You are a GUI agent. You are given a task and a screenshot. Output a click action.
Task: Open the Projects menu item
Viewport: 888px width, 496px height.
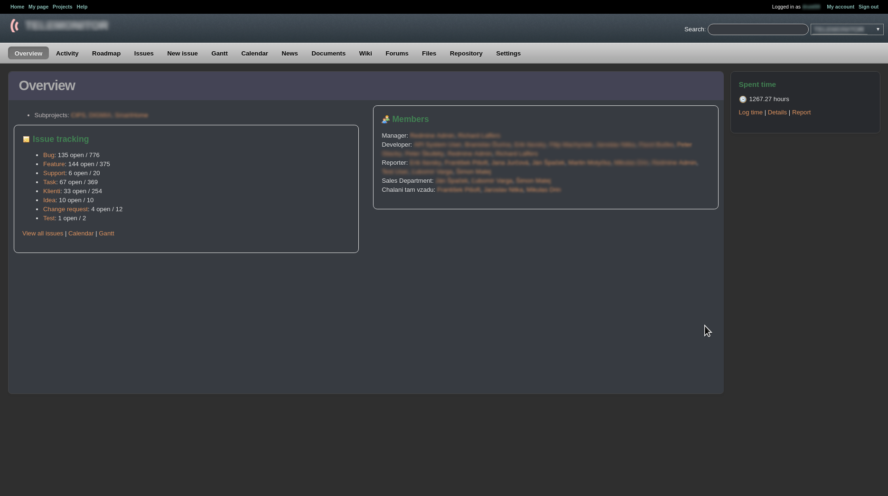(x=62, y=7)
